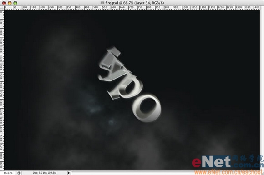Click the Doc: 3.71M/100.6M file size readout
264x175 pixels.
(x=45, y=173)
